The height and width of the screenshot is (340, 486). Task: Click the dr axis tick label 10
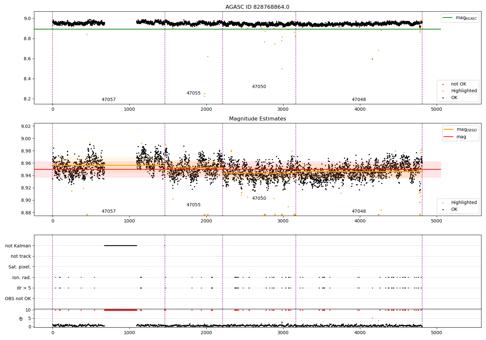(x=28, y=310)
